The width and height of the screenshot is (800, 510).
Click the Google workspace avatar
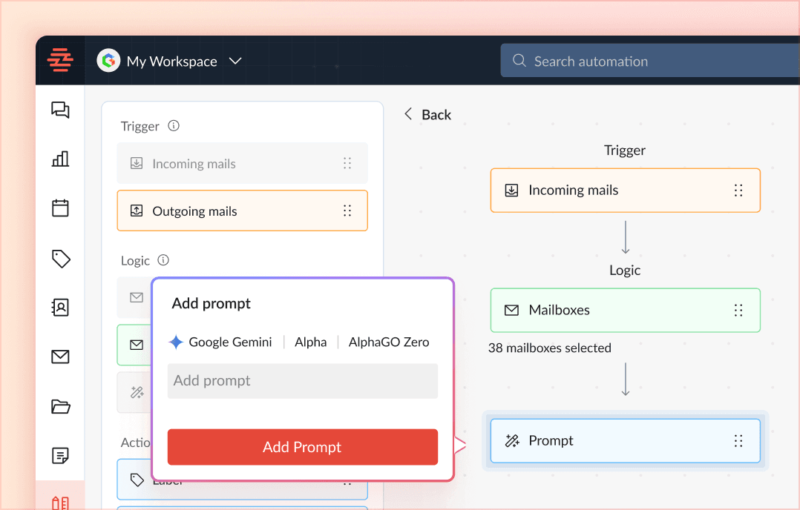point(108,61)
